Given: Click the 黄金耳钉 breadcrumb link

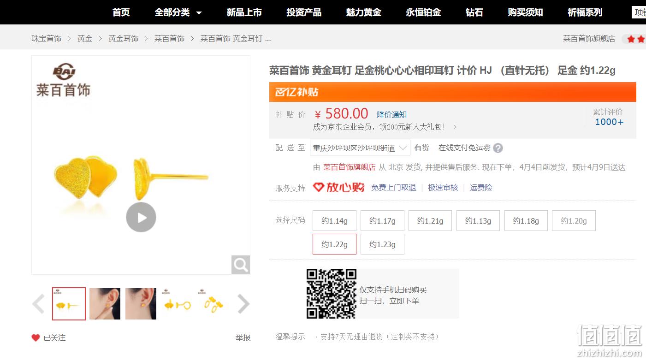Looking at the screenshot, I should 124,39.
